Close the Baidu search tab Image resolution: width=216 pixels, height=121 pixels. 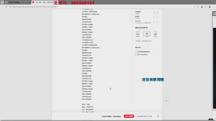click(30, 2)
